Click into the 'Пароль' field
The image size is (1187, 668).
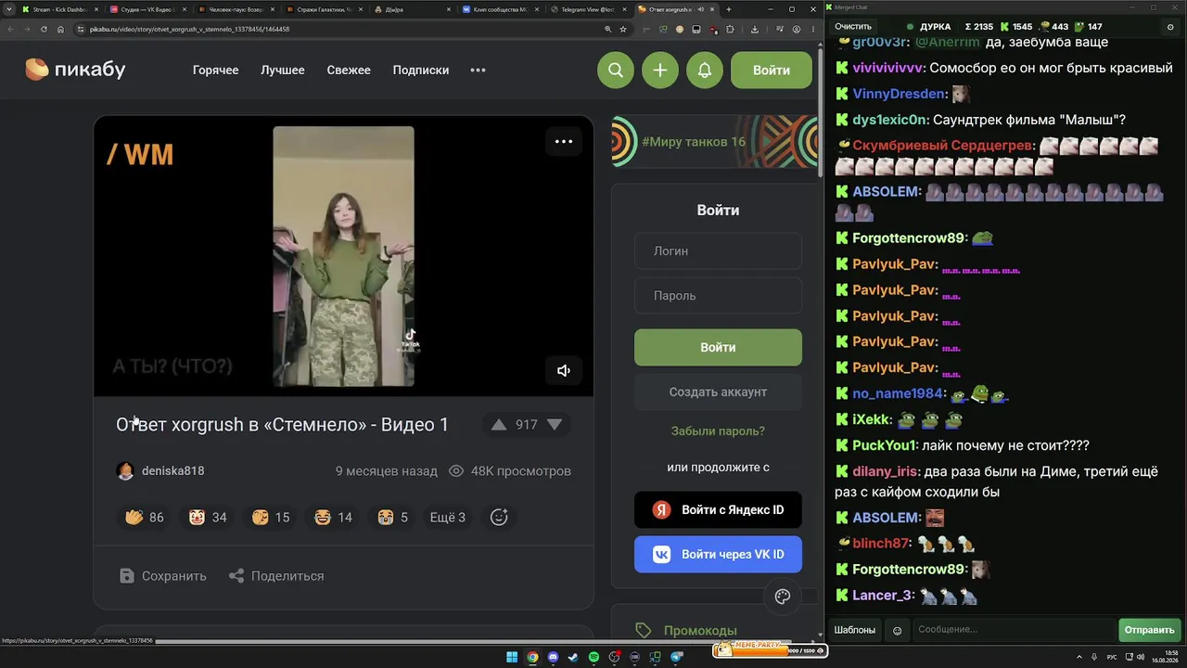coord(718,296)
